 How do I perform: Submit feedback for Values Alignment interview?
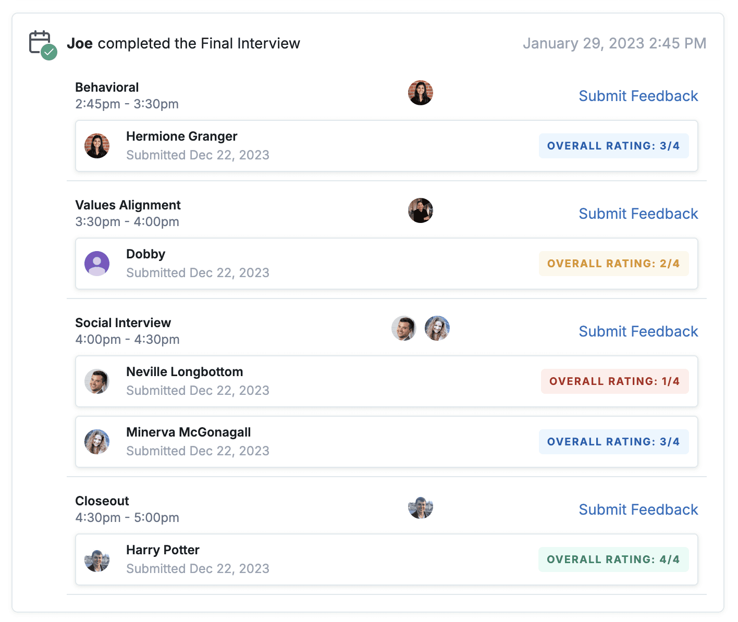coord(638,214)
